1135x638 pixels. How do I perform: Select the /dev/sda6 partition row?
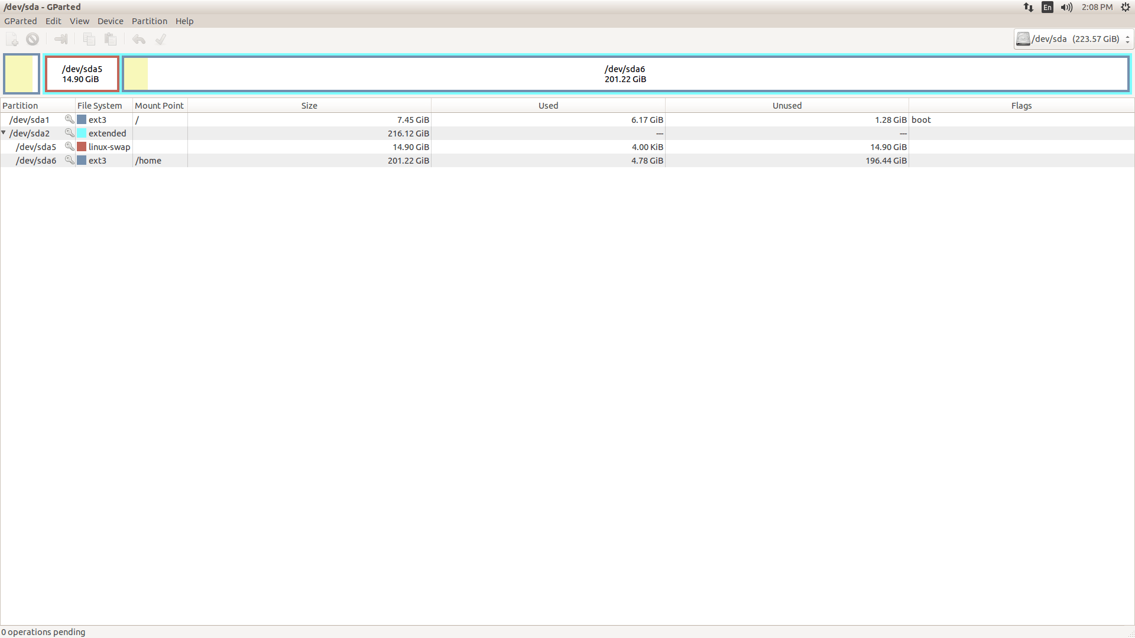pyautogui.click(x=567, y=160)
